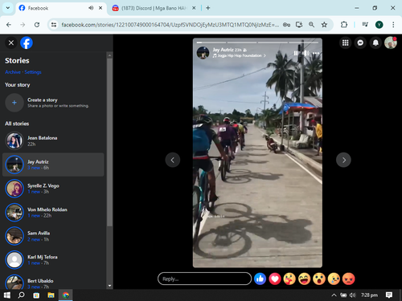Click the plus button to create a story
Image resolution: width=402 pixels, height=301 pixels.
(x=14, y=103)
